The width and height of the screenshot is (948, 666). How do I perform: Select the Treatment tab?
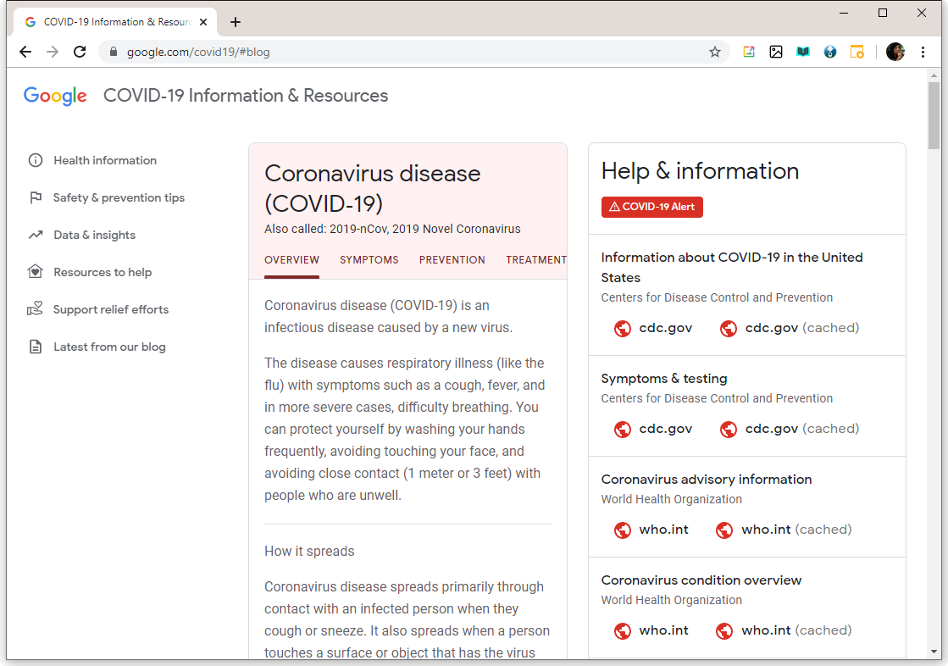[536, 260]
